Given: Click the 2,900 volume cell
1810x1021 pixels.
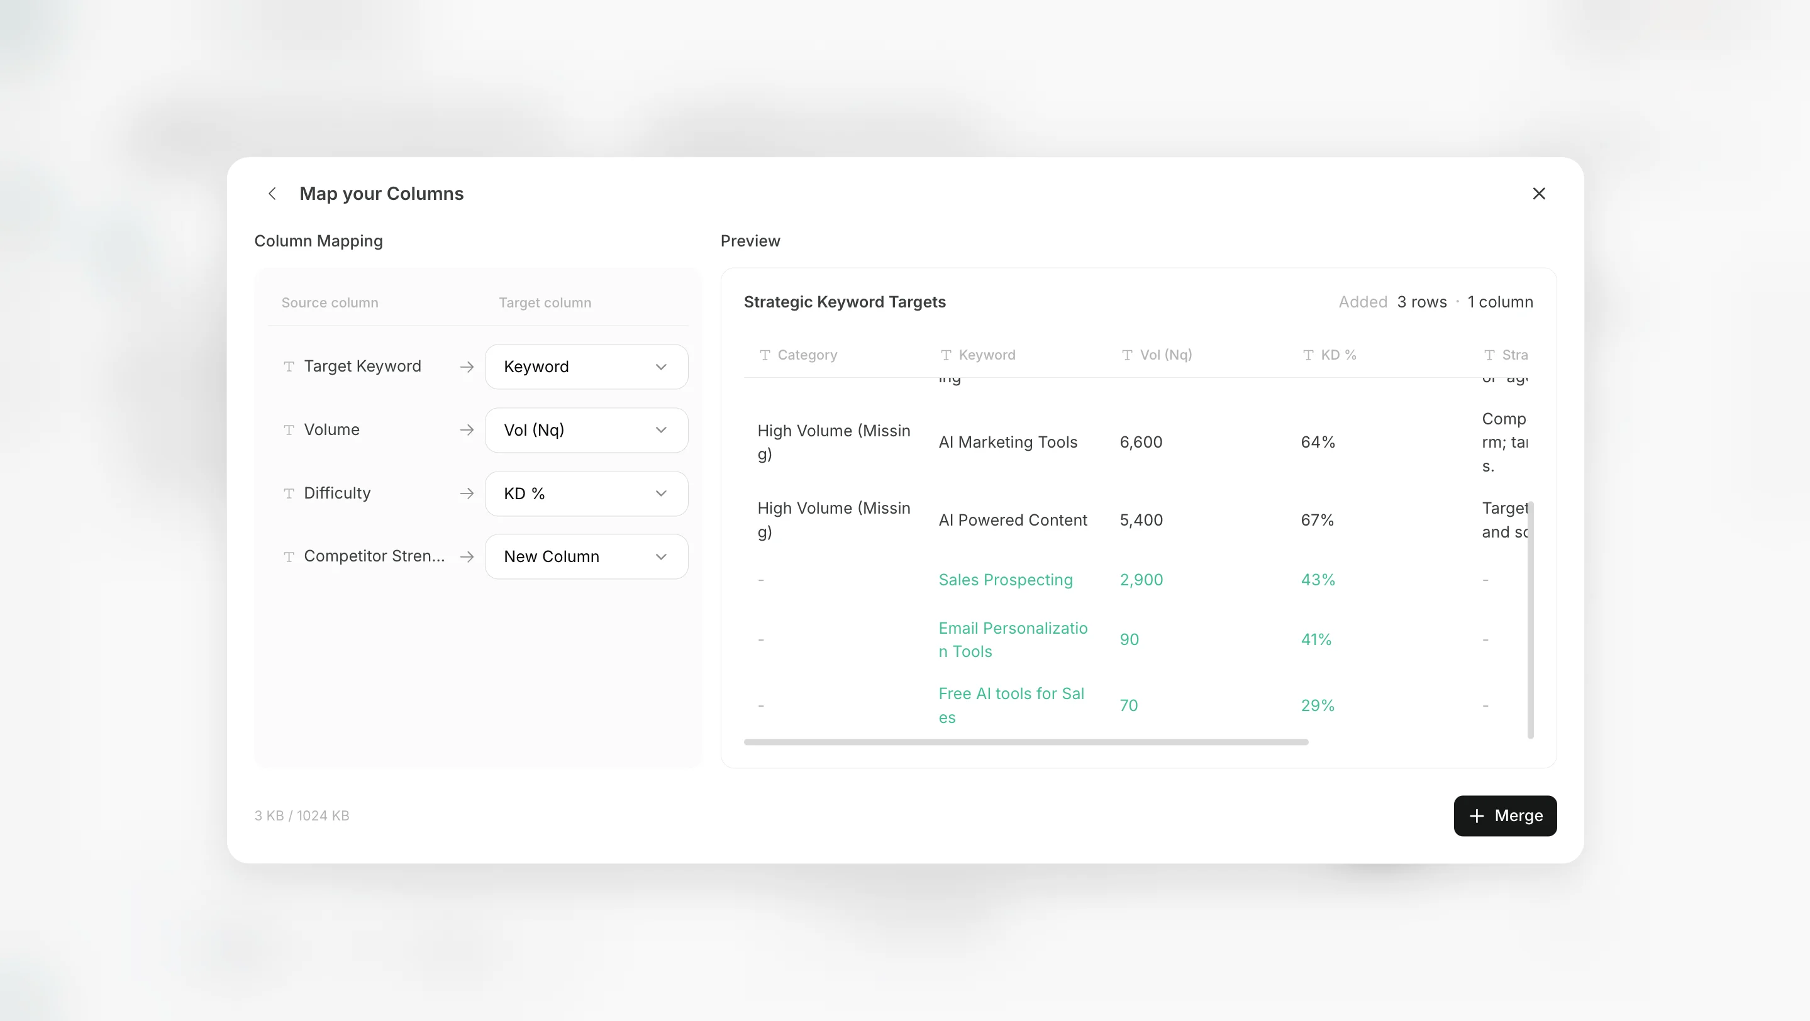Looking at the screenshot, I should click(1141, 580).
